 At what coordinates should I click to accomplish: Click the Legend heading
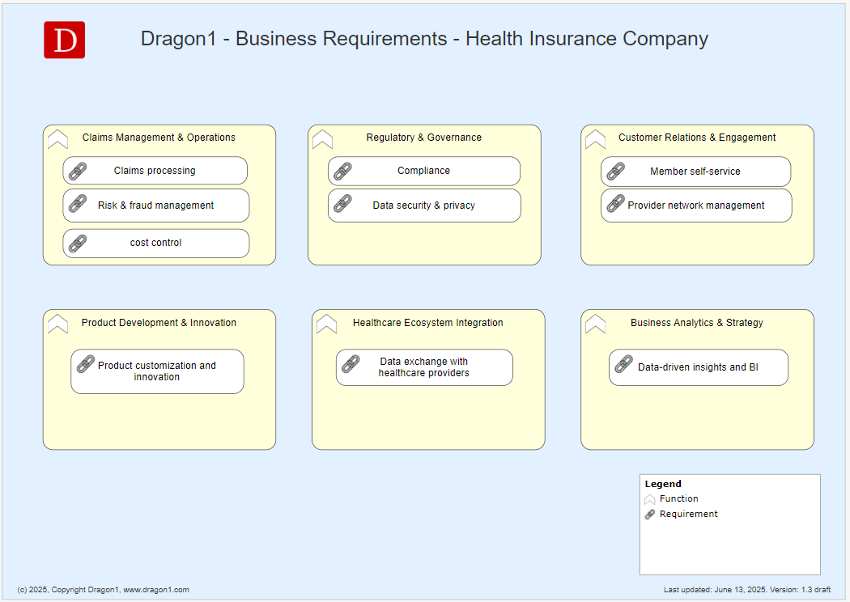(x=663, y=484)
